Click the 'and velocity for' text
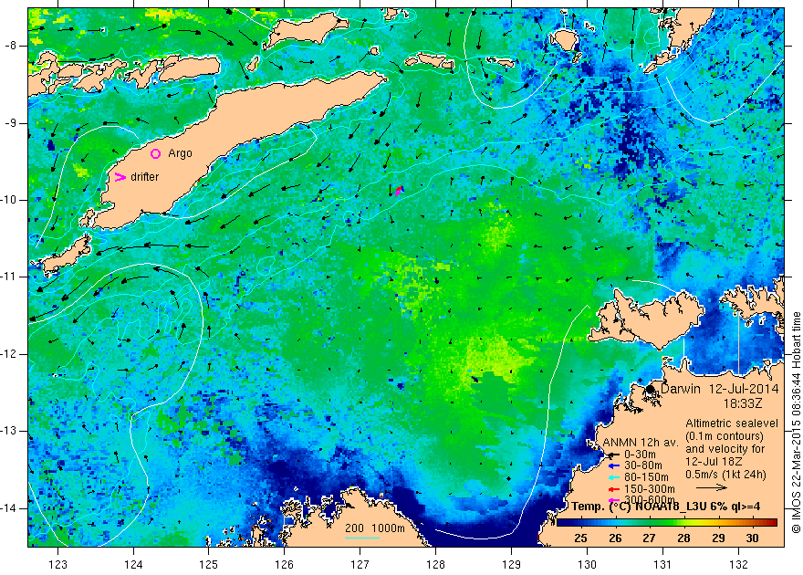 coord(725,449)
